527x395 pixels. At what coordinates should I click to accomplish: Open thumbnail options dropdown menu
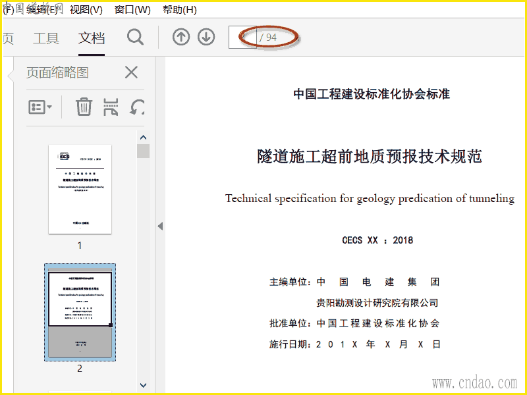(x=40, y=107)
